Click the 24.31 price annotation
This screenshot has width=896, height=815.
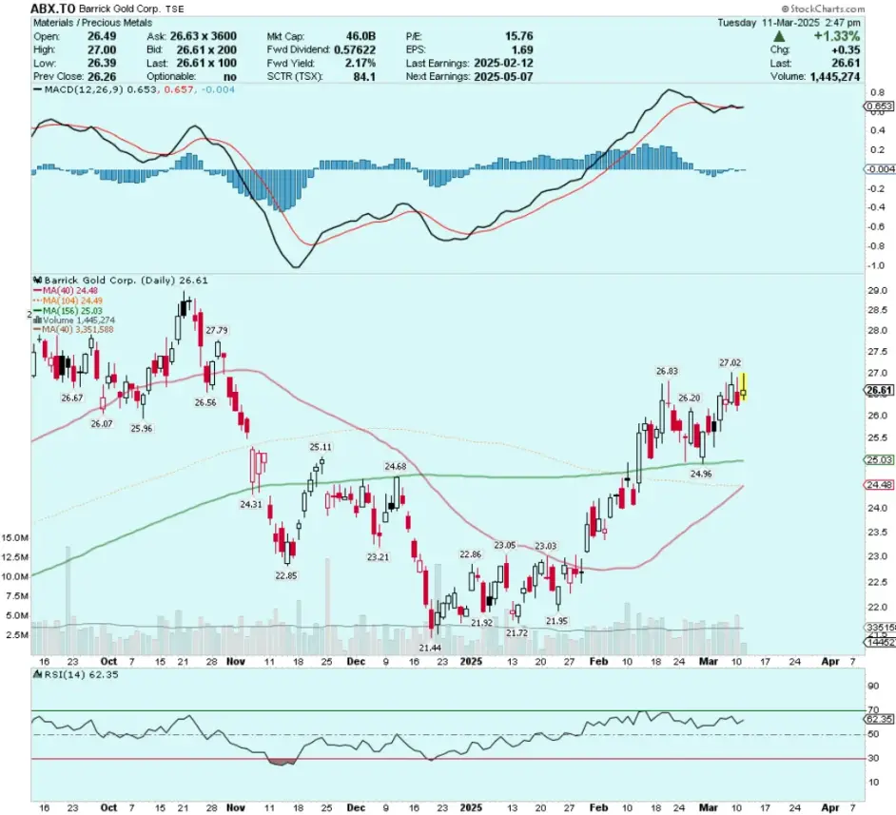click(x=251, y=504)
